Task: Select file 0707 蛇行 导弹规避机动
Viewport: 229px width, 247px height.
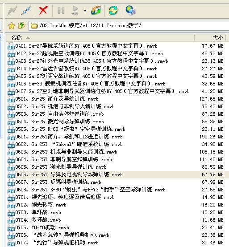Action: (x=57, y=243)
